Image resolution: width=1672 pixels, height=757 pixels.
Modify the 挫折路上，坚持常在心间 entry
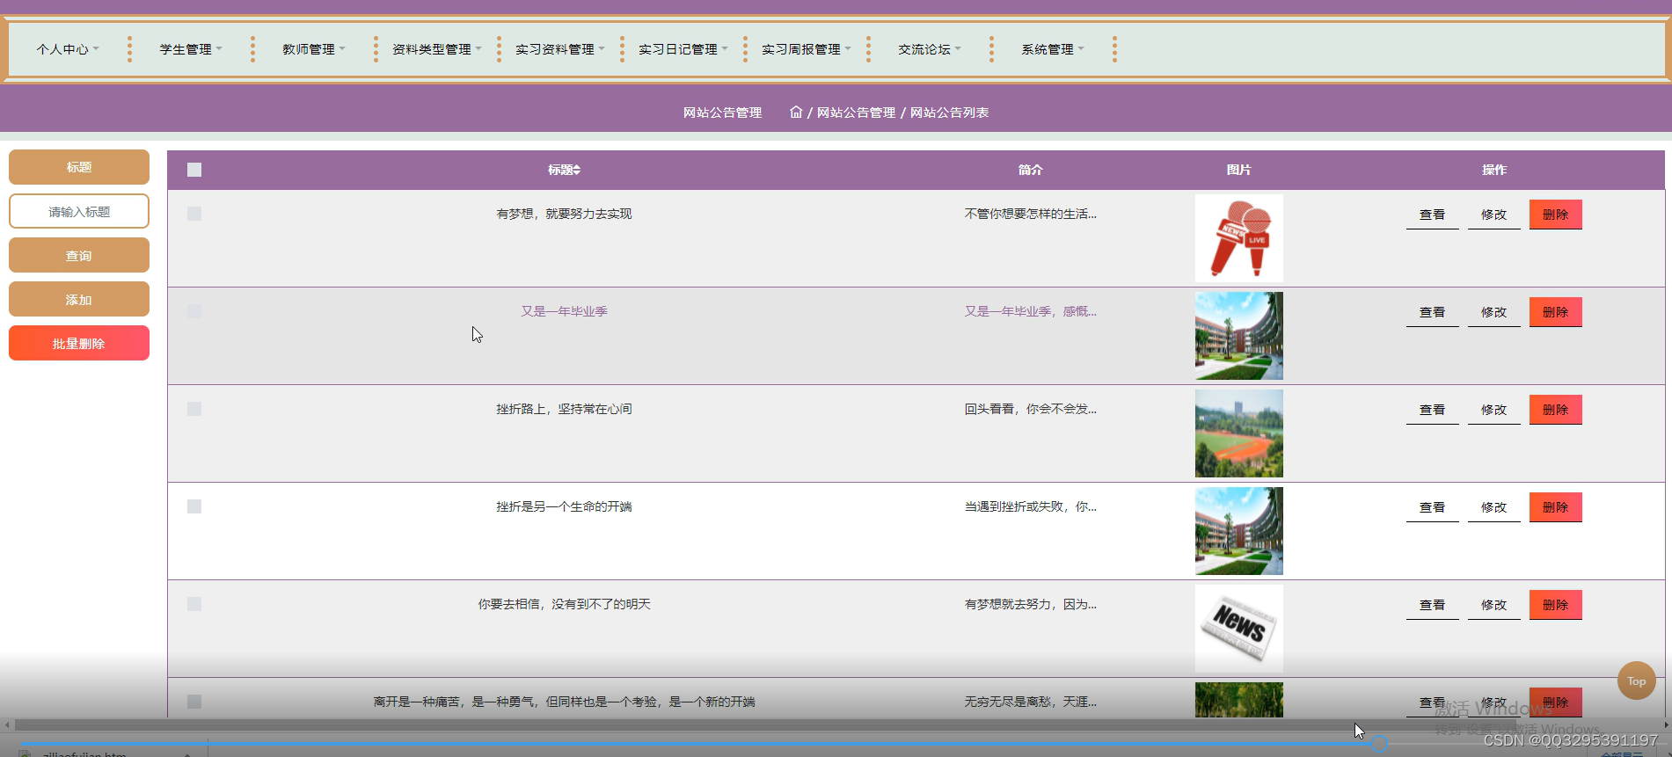(x=1494, y=410)
